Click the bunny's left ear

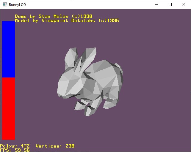tap(71, 57)
